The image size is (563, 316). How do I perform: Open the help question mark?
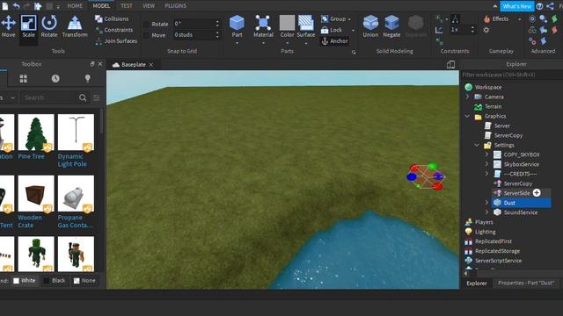point(539,6)
